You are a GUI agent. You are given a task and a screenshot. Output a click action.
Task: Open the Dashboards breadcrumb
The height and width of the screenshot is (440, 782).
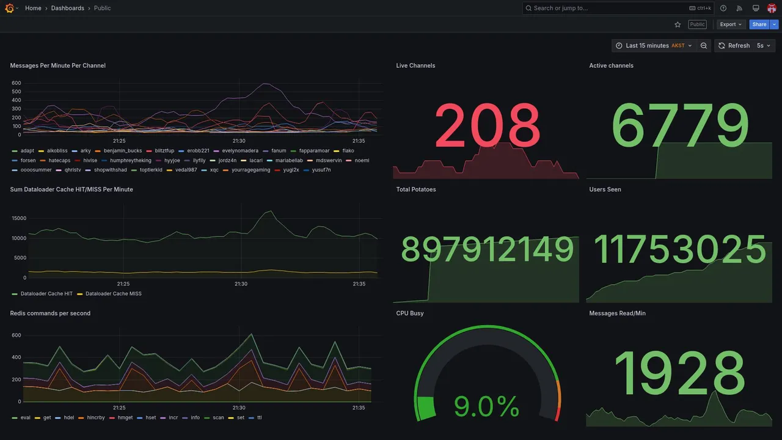tap(68, 8)
